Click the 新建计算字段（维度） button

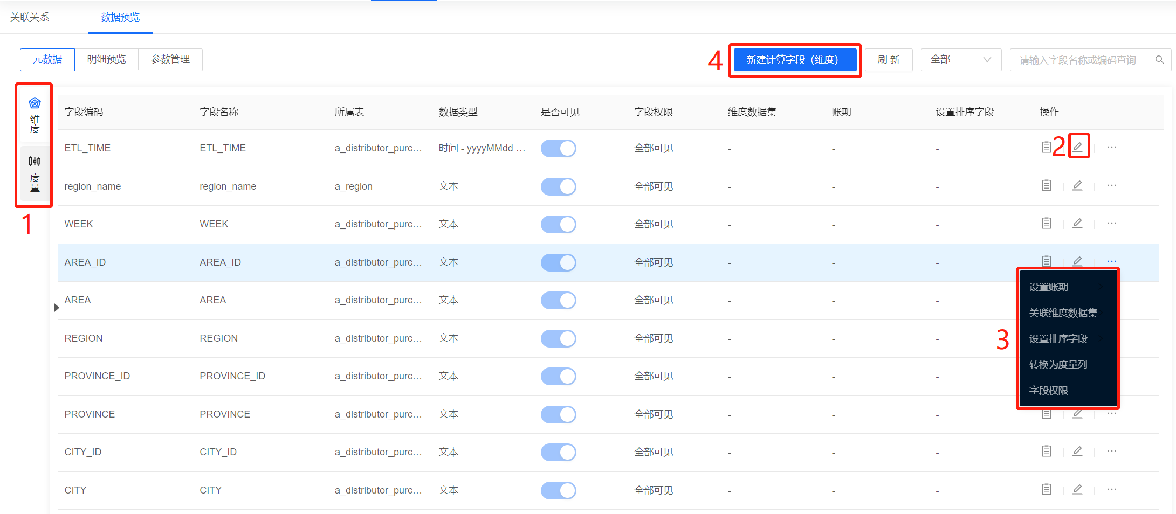[795, 60]
